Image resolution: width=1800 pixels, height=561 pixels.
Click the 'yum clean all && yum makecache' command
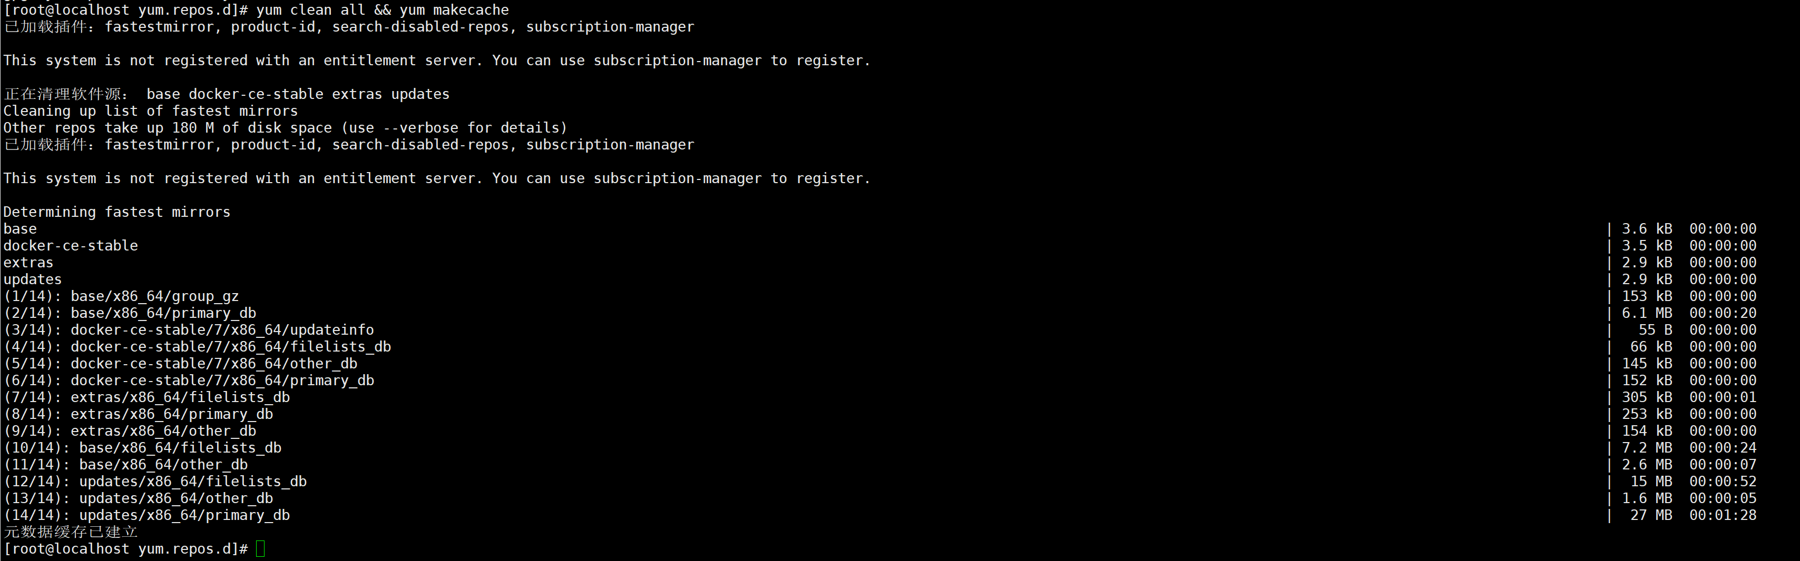(382, 10)
